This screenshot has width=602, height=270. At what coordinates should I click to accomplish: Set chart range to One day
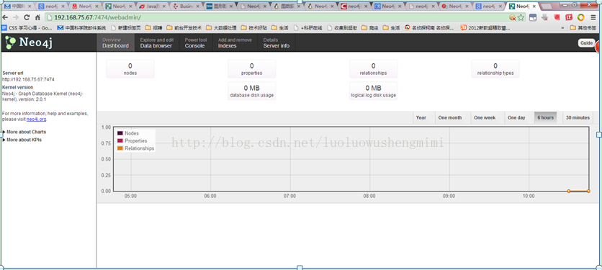(516, 118)
